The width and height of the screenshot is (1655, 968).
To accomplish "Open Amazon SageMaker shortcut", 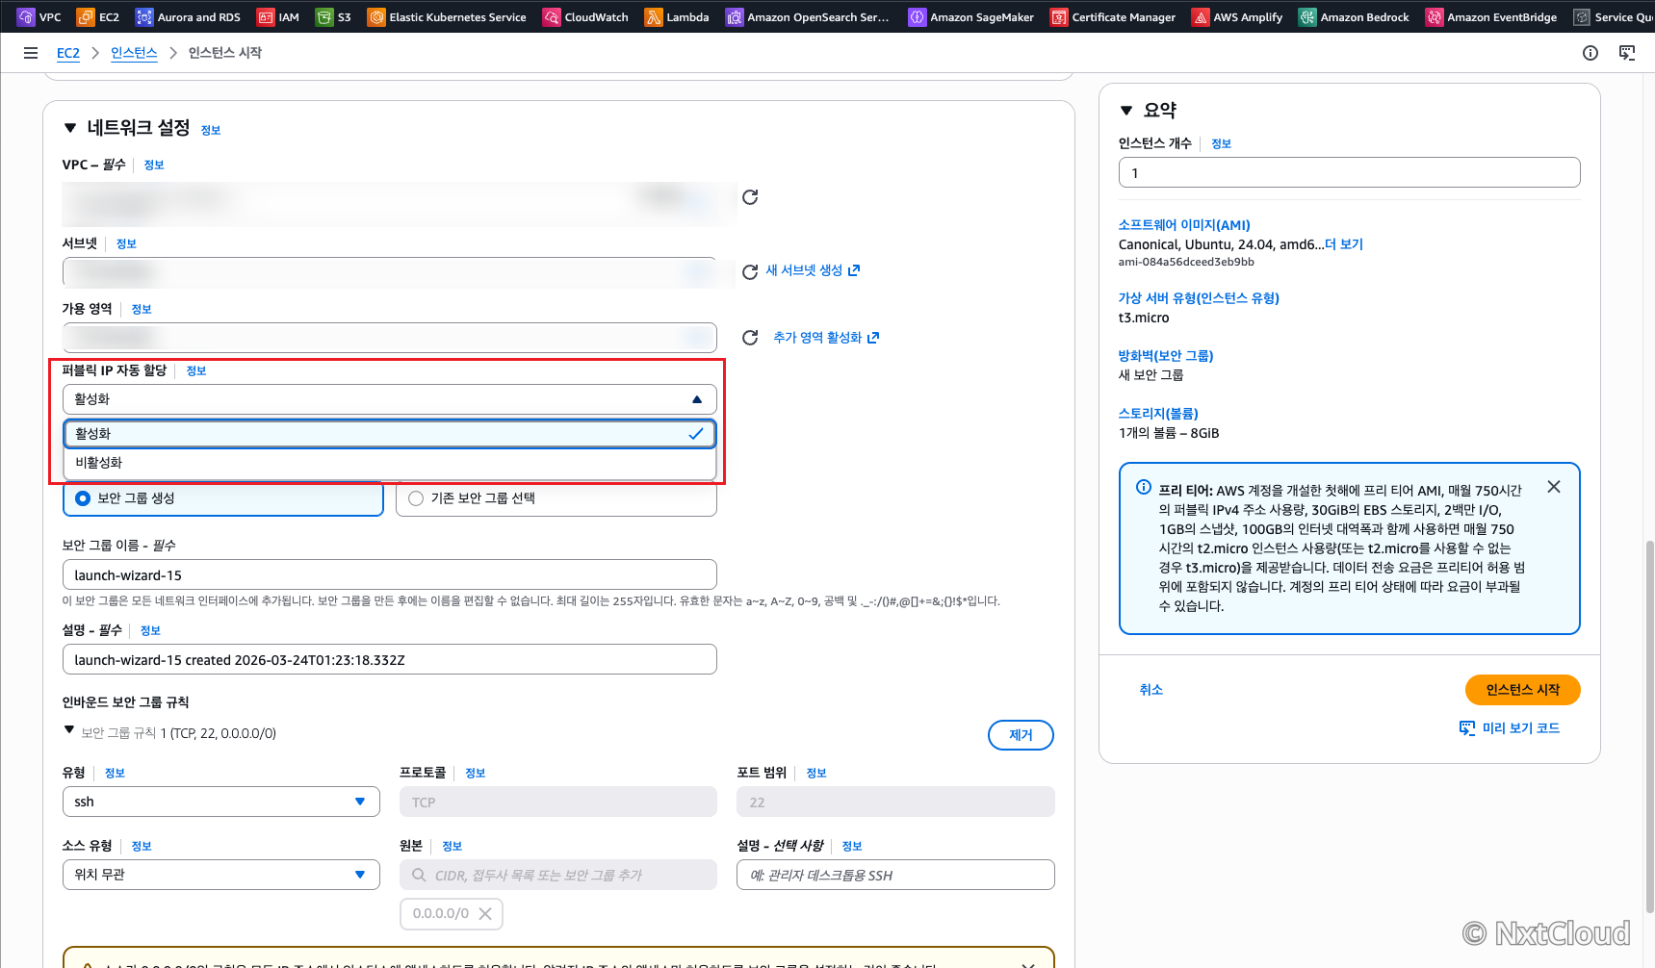I will [971, 16].
